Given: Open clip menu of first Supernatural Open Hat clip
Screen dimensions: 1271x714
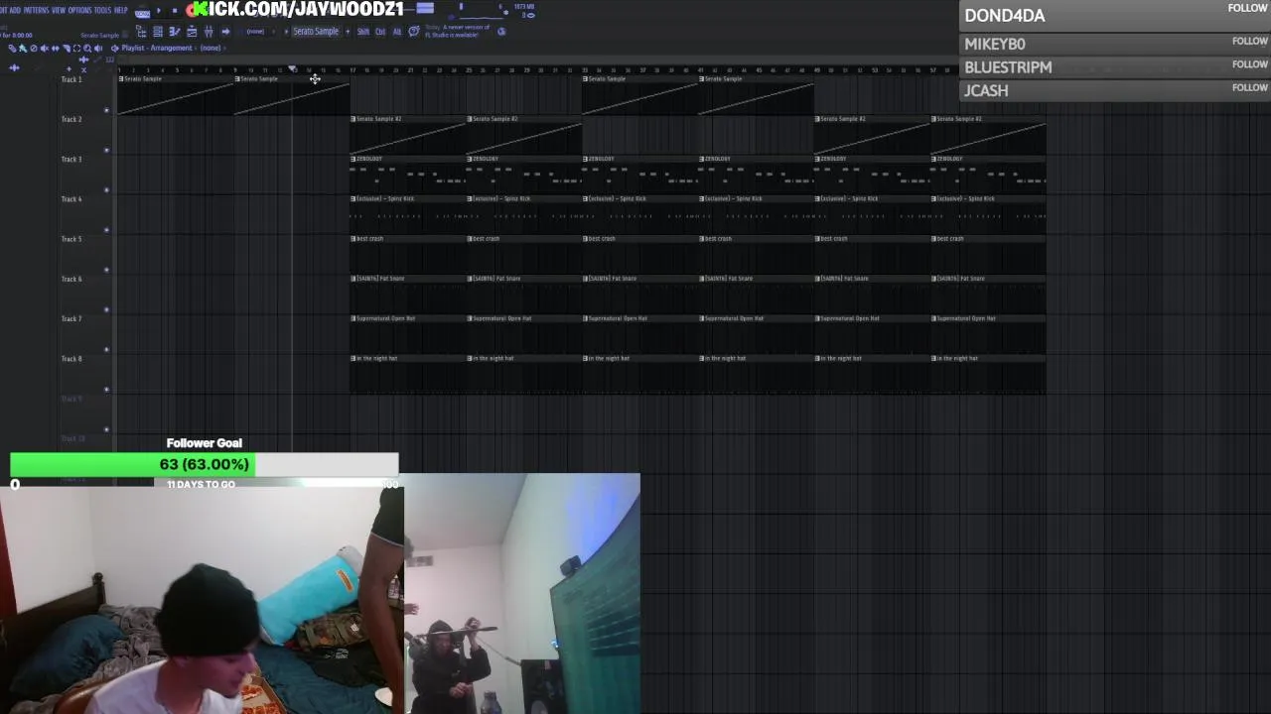Looking at the screenshot, I should point(353,318).
